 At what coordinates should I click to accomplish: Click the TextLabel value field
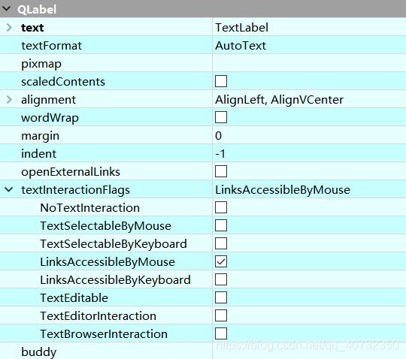click(309, 27)
